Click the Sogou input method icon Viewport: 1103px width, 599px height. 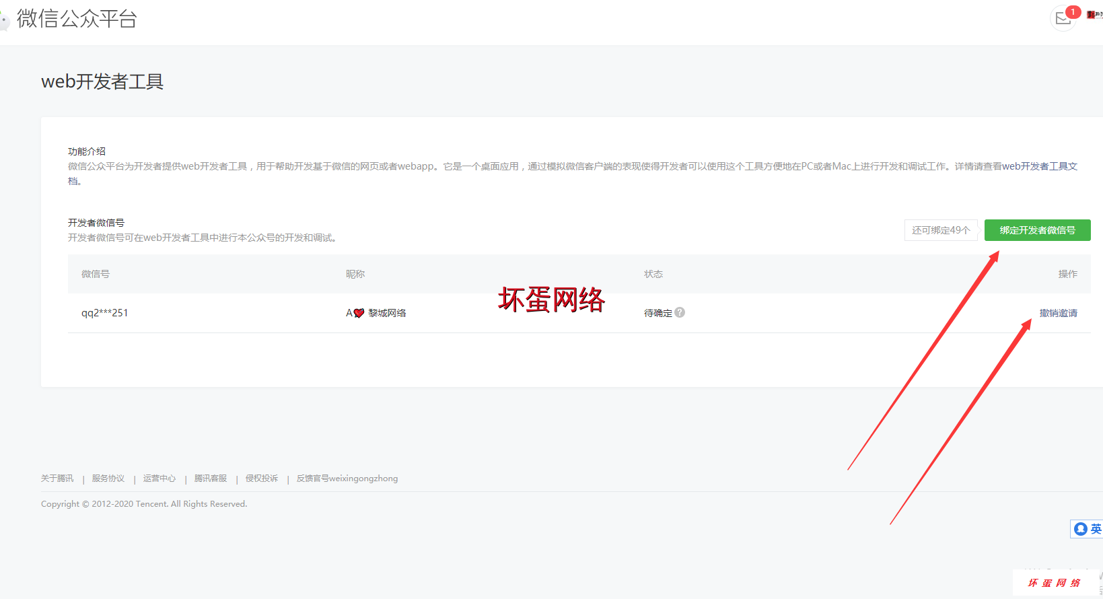coord(1081,529)
